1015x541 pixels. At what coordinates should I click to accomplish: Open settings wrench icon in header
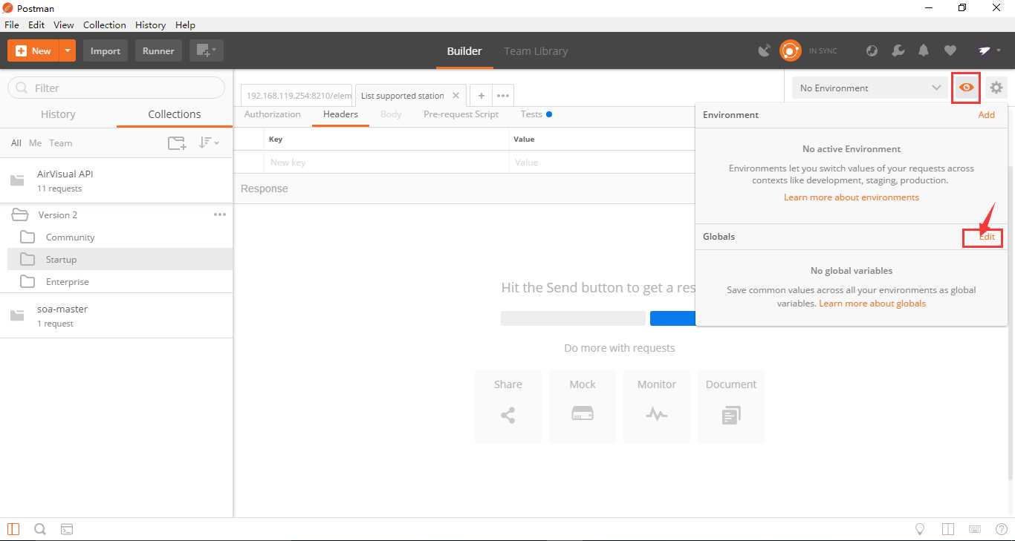[x=898, y=50]
